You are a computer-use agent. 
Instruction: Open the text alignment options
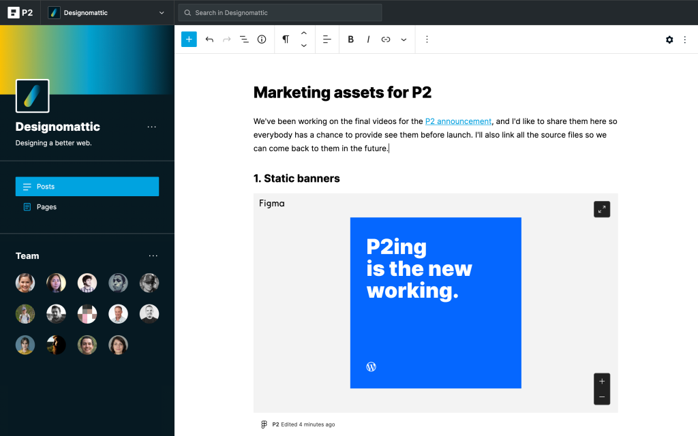tap(327, 39)
